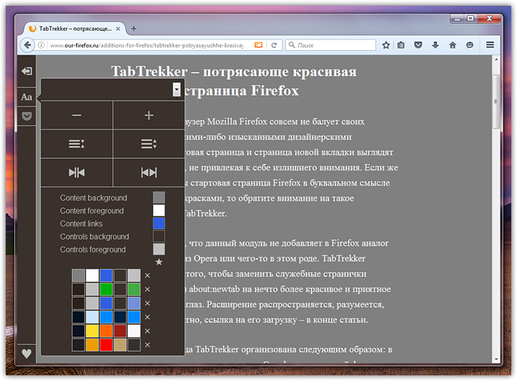The height and width of the screenshot is (381, 517).
Task: Click the URL address bar
Action: tap(146, 45)
